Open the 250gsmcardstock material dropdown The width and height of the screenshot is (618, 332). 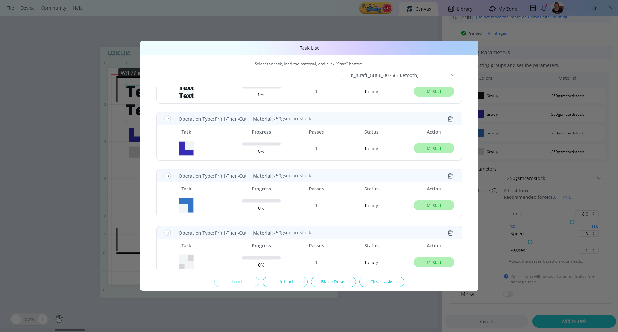554,178
